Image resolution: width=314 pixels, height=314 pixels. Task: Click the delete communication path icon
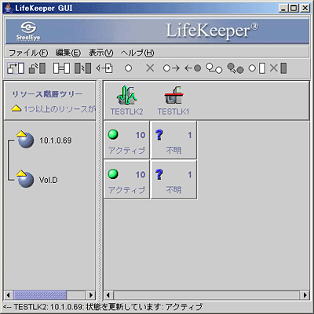pos(82,68)
